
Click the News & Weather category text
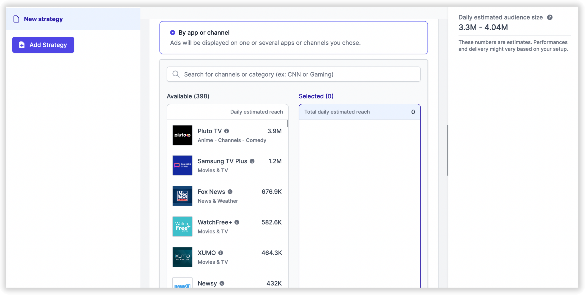[218, 201]
